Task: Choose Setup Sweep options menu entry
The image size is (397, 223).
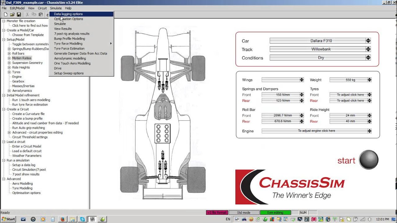Action: pyautogui.click(x=82, y=73)
